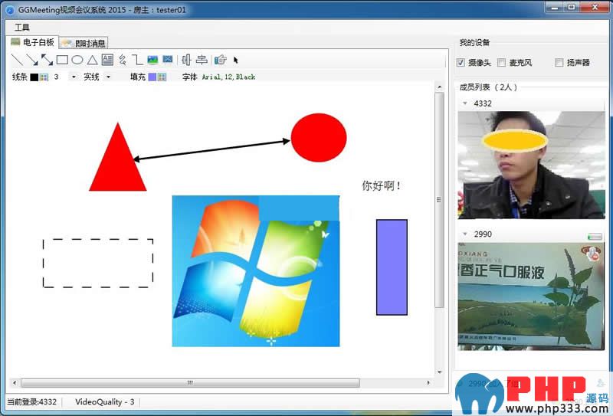Select the single-arrow line tool

(31, 60)
